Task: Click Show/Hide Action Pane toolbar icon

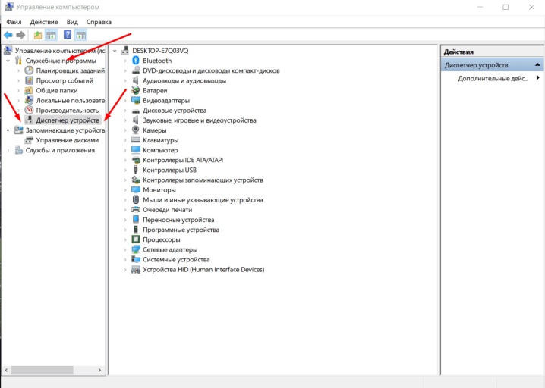Action: pyautogui.click(x=81, y=35)
